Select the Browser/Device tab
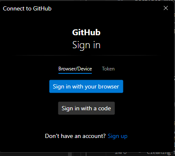This screenshot has width=175, height=156. [75, 69]
